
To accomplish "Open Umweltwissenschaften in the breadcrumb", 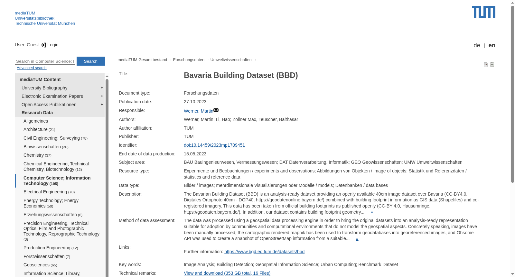I will click(231, 60).
